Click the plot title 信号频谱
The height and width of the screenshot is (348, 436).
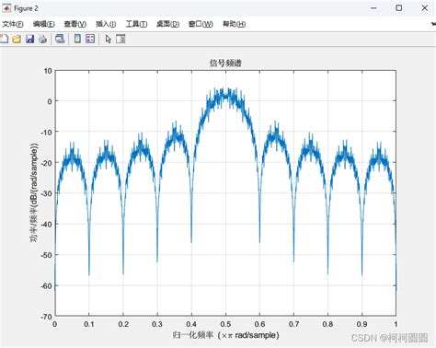225,64
